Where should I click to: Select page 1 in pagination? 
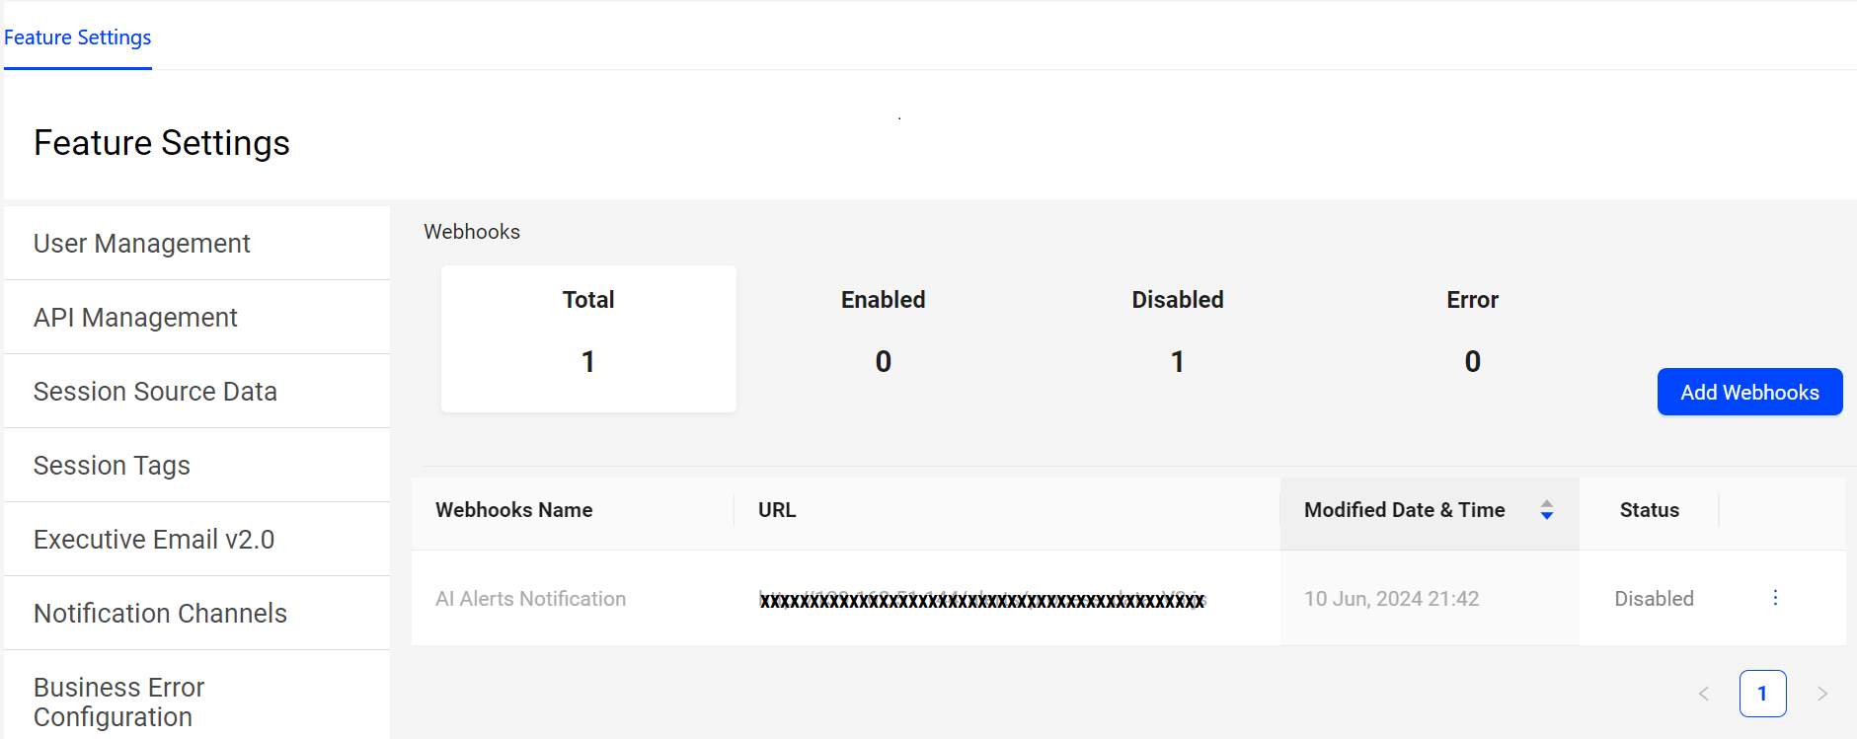pyautogui.click(x=1762, y=694)
